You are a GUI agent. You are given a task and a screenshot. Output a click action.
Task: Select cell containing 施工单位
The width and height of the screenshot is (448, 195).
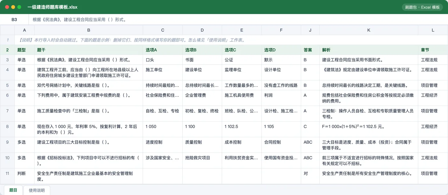[163, 72]
